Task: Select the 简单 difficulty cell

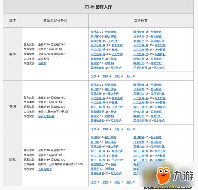Action: (x=13, y=54)
